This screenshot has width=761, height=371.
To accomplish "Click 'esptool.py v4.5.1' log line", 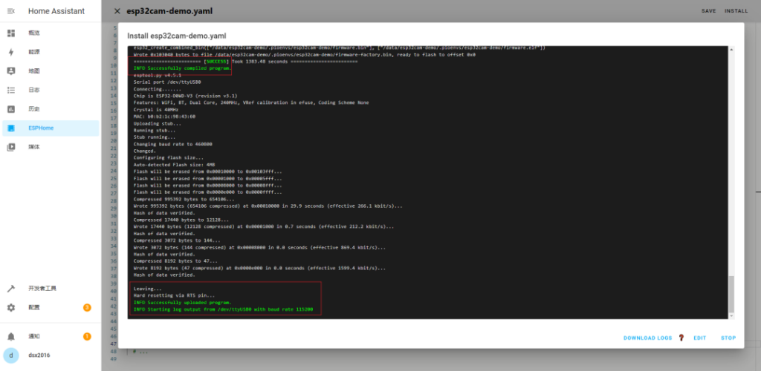I will [158, 76].
